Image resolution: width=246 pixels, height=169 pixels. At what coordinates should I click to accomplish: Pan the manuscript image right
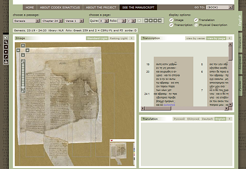pyautogui.click(x=27, y=50)
